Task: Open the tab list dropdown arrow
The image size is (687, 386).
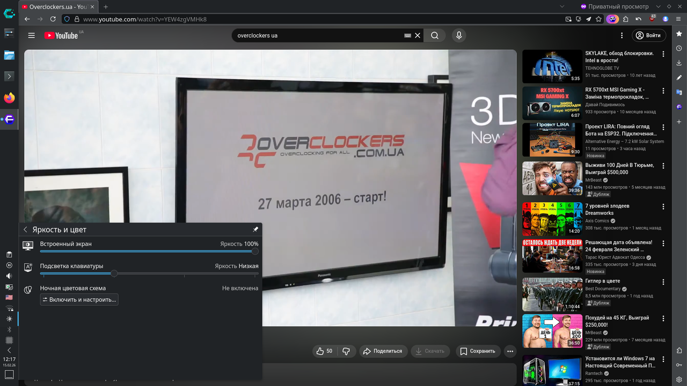Action: pos(562,7)
